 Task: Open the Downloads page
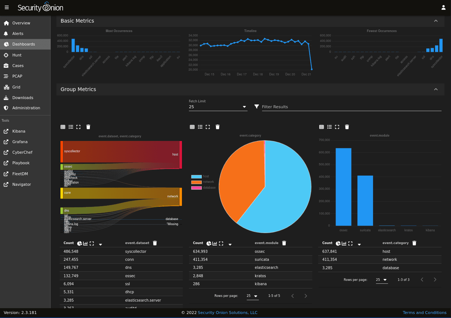25,98
